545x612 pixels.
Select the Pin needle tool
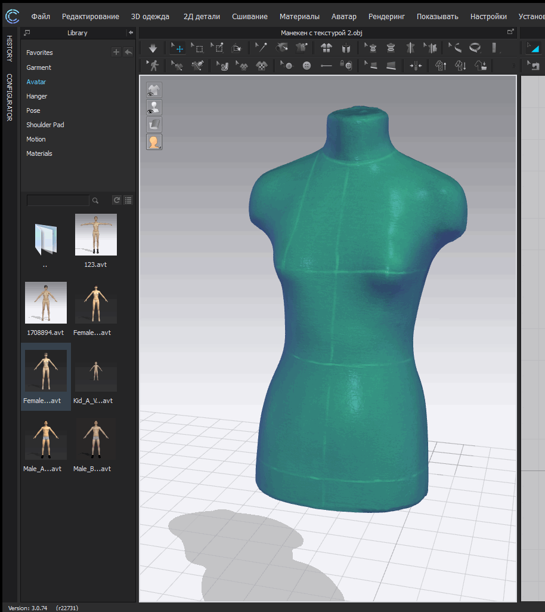261,48
